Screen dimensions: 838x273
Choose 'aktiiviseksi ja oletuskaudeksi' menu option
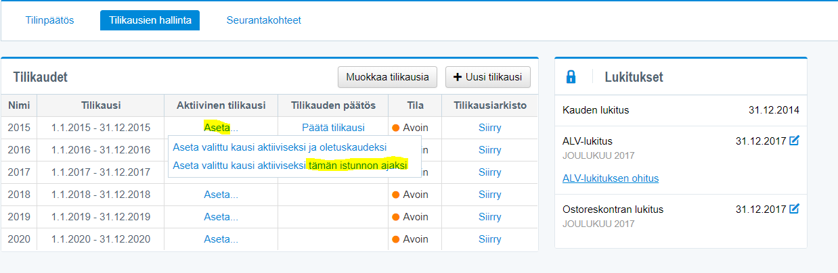tap(280, 147)
